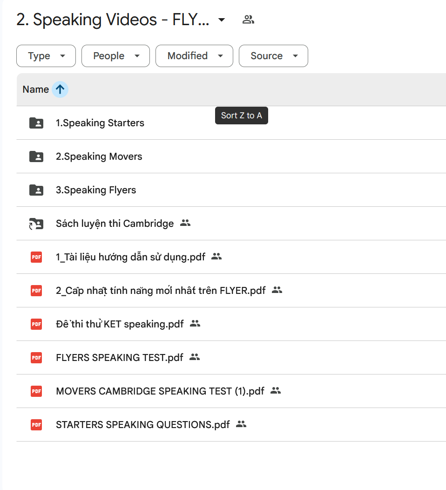The image size is (446, 490).
Task: Click the shared people icon beside folder title
Action: (248, 20)
